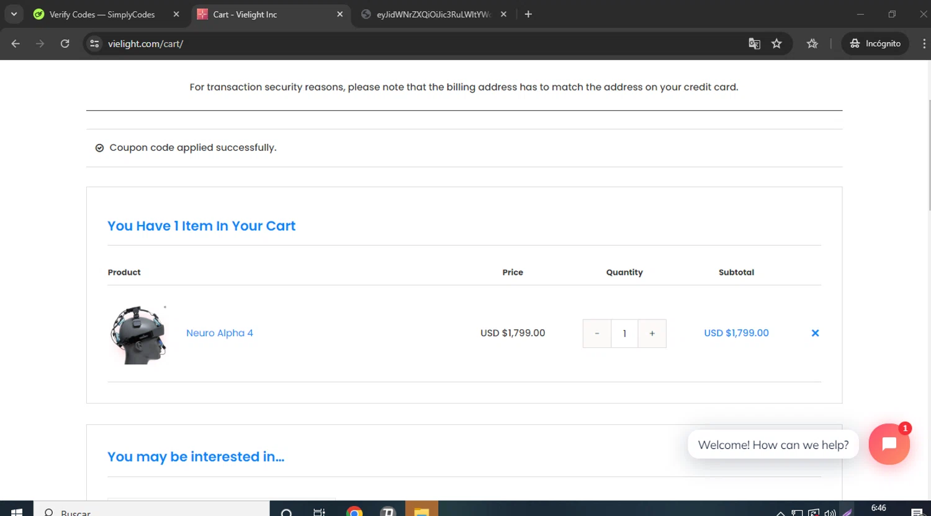Decrease Neuro Alpha 4 quantity with minus
Screen dimensions: 931x516
[x=597, y=334]
